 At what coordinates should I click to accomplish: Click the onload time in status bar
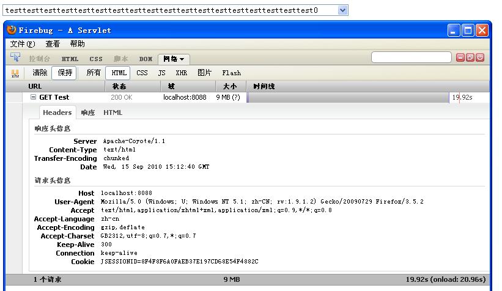458,279
